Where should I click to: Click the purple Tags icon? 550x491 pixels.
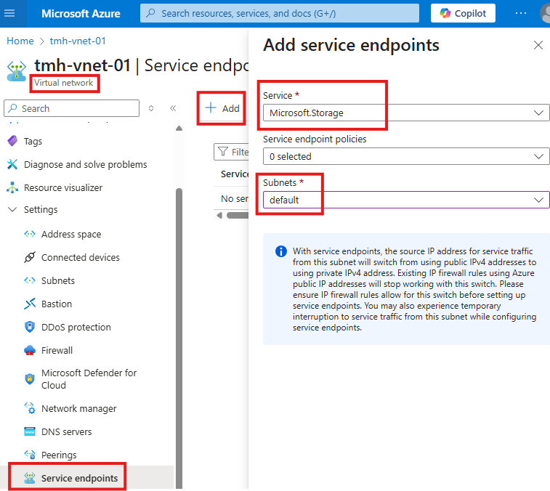12,141
